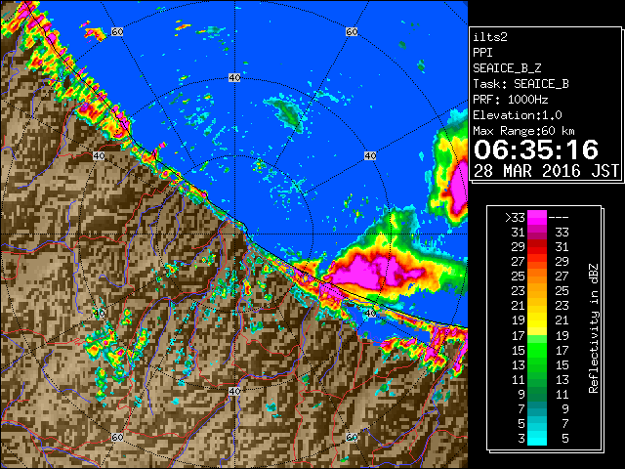Click the '60' range label in northeast
This screenshot has width=625, height=469.
(352, 31)
